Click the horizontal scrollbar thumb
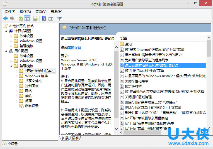Screen dimensions: 213x149 142,133
